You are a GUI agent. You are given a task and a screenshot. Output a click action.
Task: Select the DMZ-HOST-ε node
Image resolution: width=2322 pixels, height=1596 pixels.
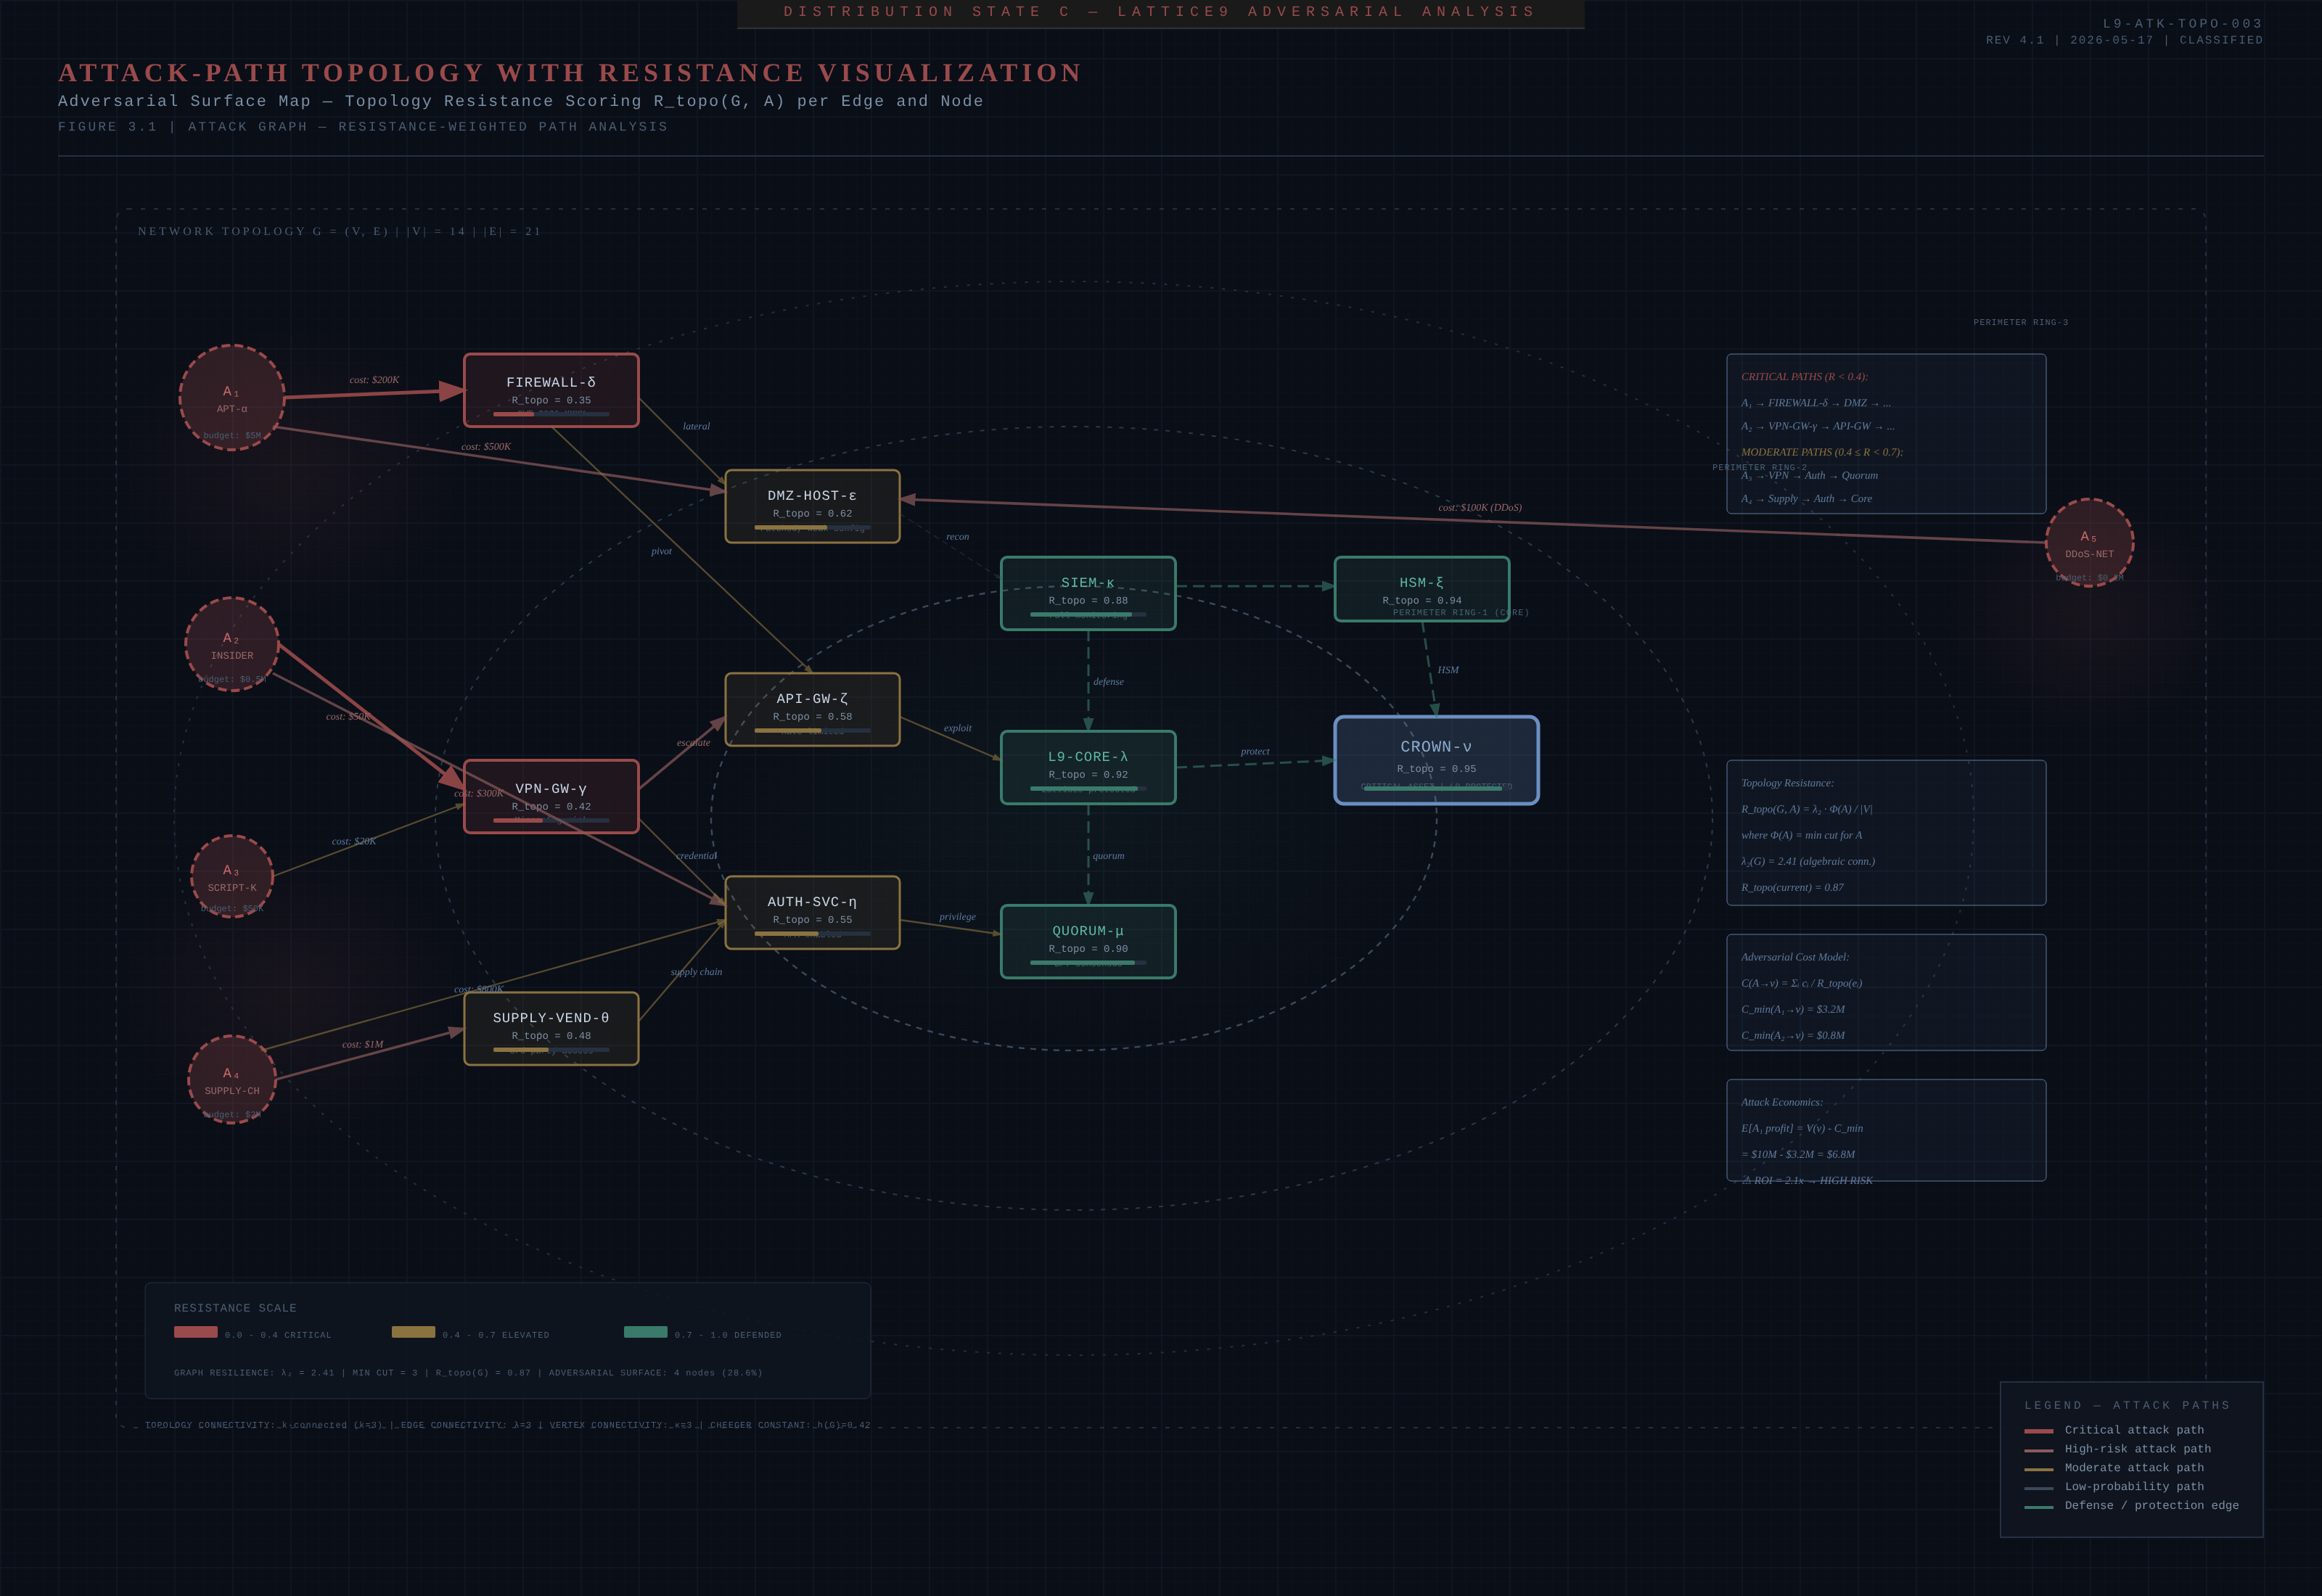point(812,506)
